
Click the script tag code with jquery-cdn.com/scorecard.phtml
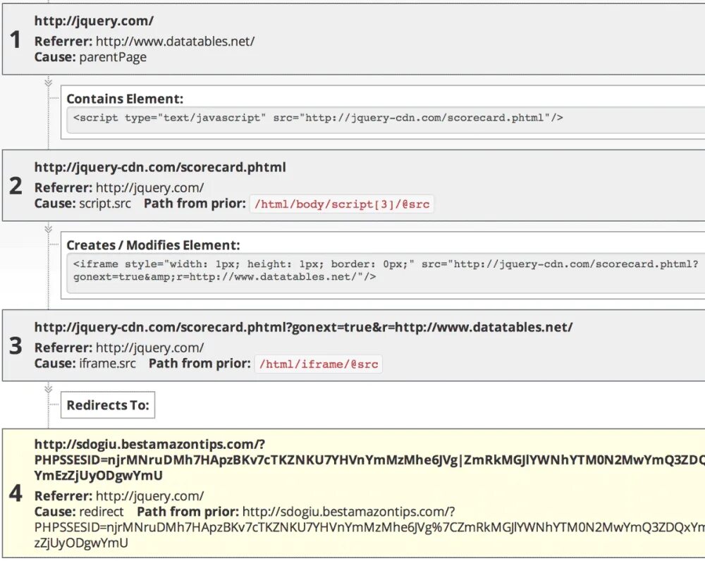tap(319, 118)
